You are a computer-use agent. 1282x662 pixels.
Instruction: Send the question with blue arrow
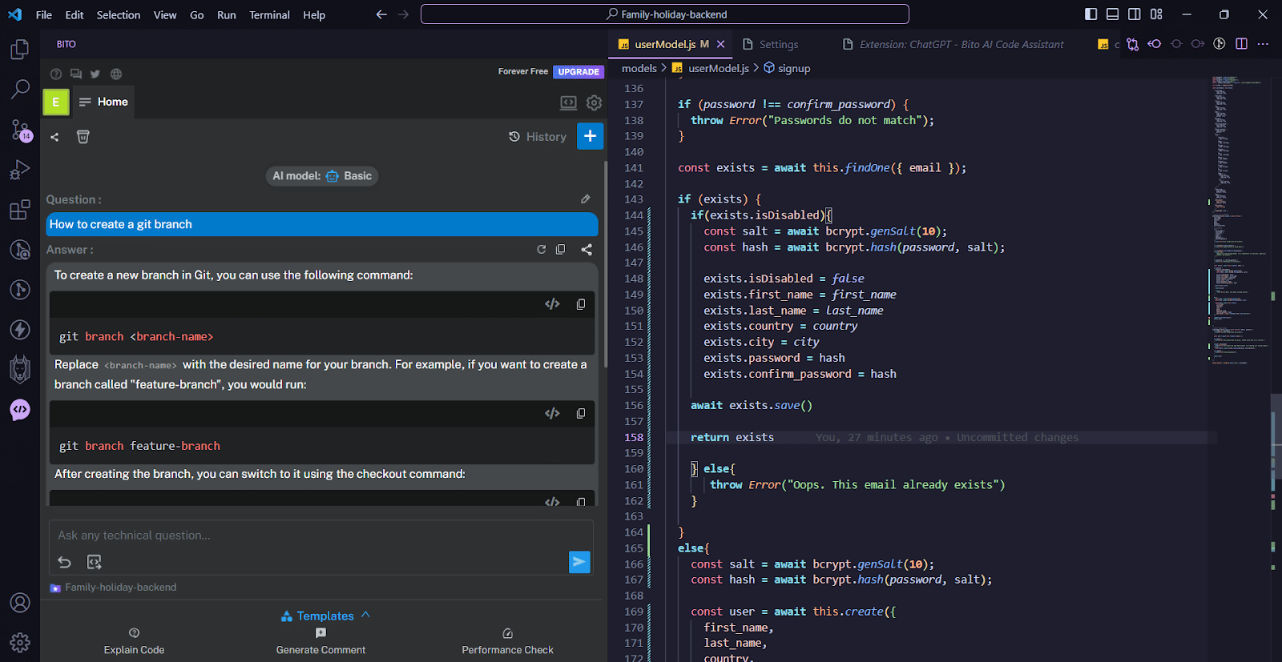(579, 562)
